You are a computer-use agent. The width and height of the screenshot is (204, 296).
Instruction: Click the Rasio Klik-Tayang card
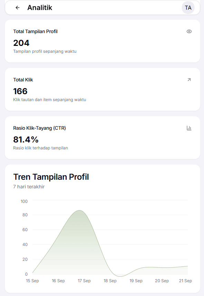point(102,137)
